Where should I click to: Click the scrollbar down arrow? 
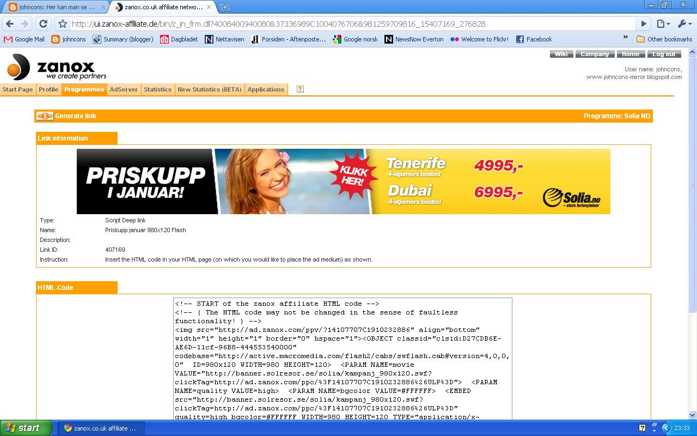693,415
